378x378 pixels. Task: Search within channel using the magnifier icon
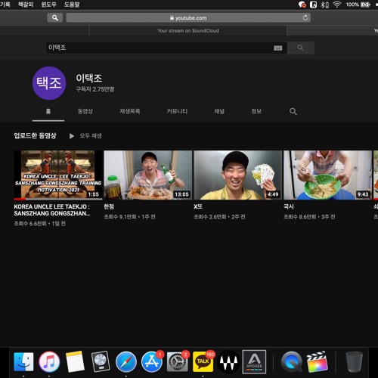pyautogui.click(x=293, y=111)
